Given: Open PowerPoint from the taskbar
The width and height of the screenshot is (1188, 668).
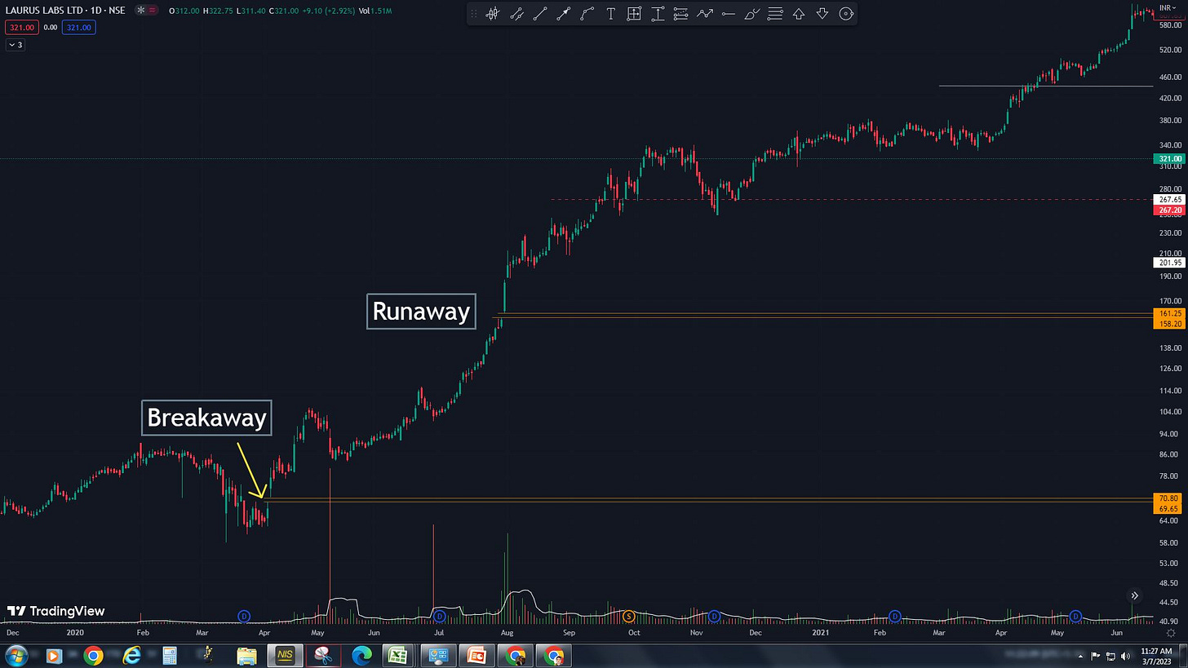Looking at the screenshot, I should tap(476, 656).
